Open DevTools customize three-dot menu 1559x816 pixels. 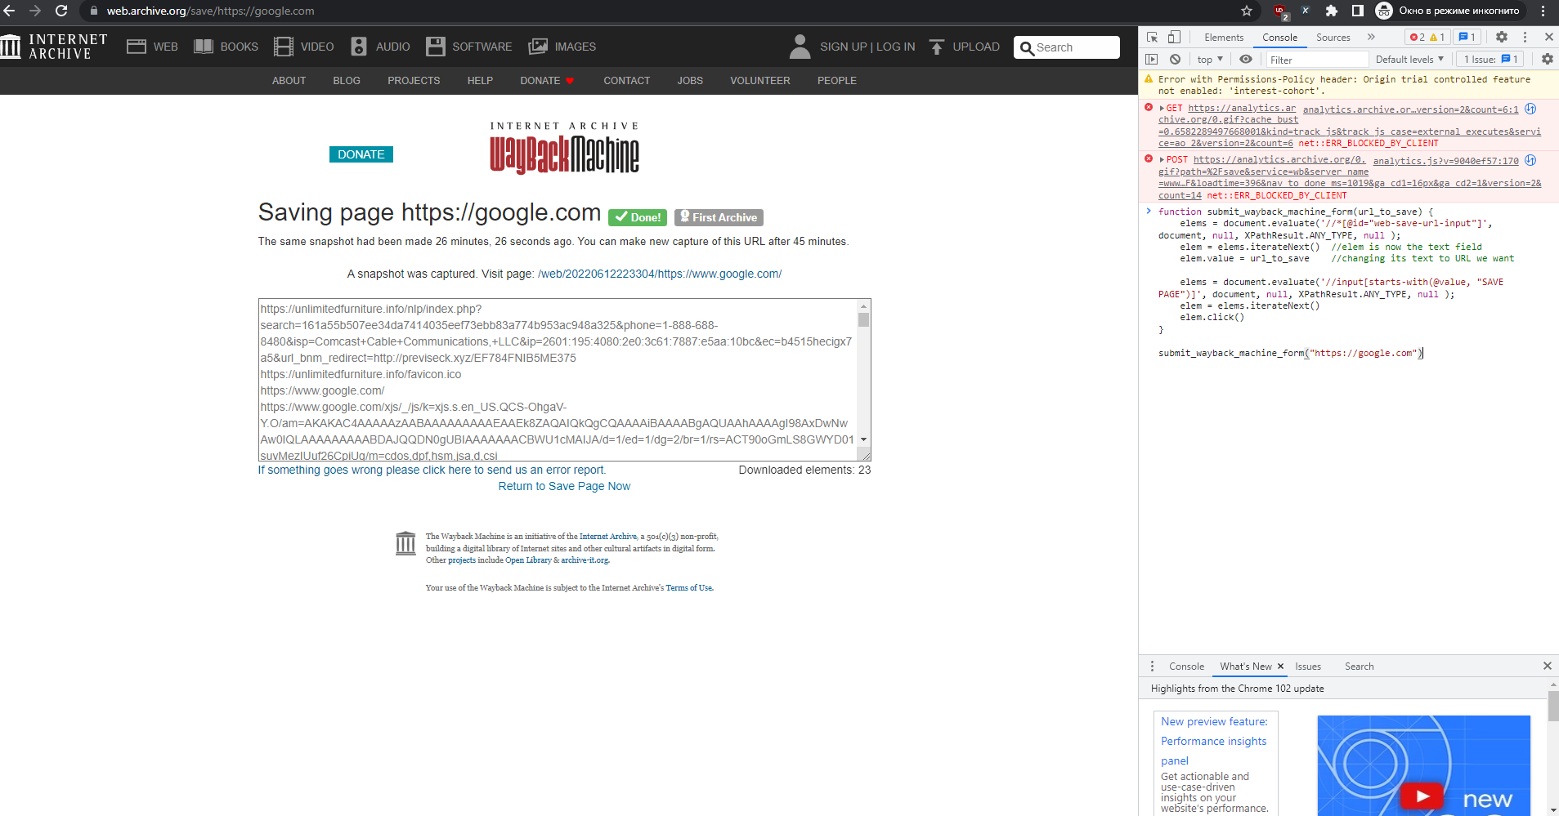1525,37
